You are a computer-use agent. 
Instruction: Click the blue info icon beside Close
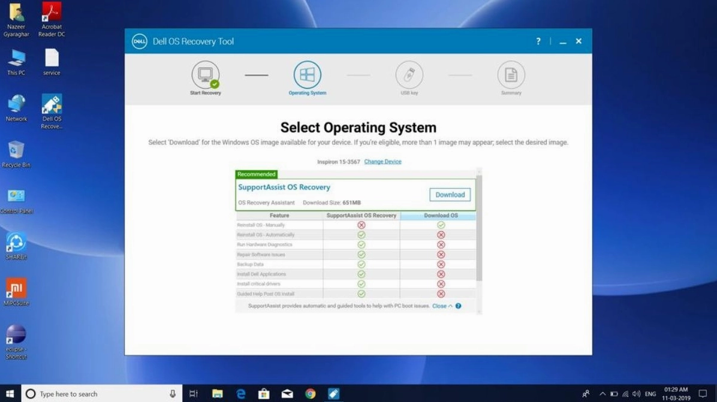pyautogui.click(x=459, y=306)
